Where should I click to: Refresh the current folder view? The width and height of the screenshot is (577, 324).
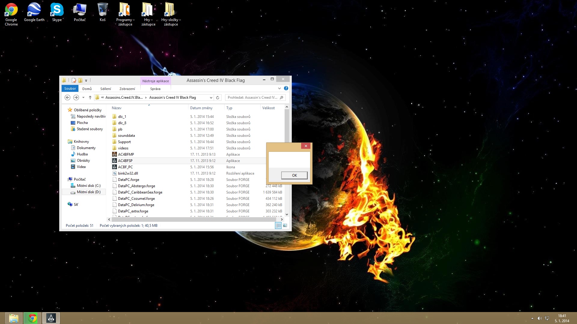[218, 97]
